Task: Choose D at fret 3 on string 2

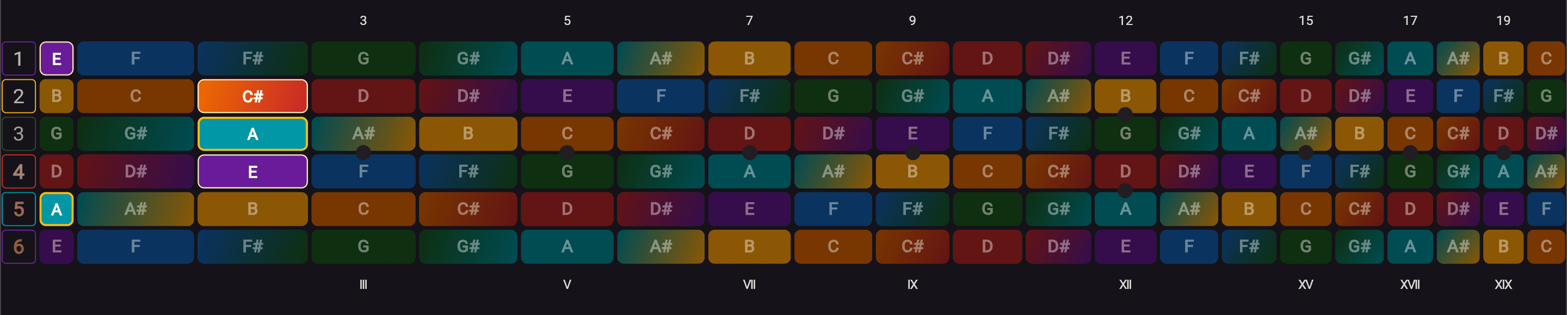Action: [363, 97]
